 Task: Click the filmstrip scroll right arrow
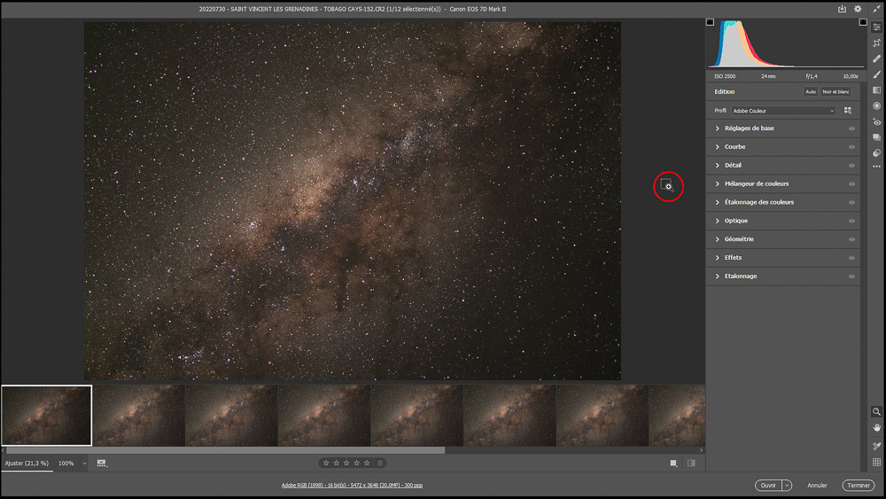coord(701,450)
